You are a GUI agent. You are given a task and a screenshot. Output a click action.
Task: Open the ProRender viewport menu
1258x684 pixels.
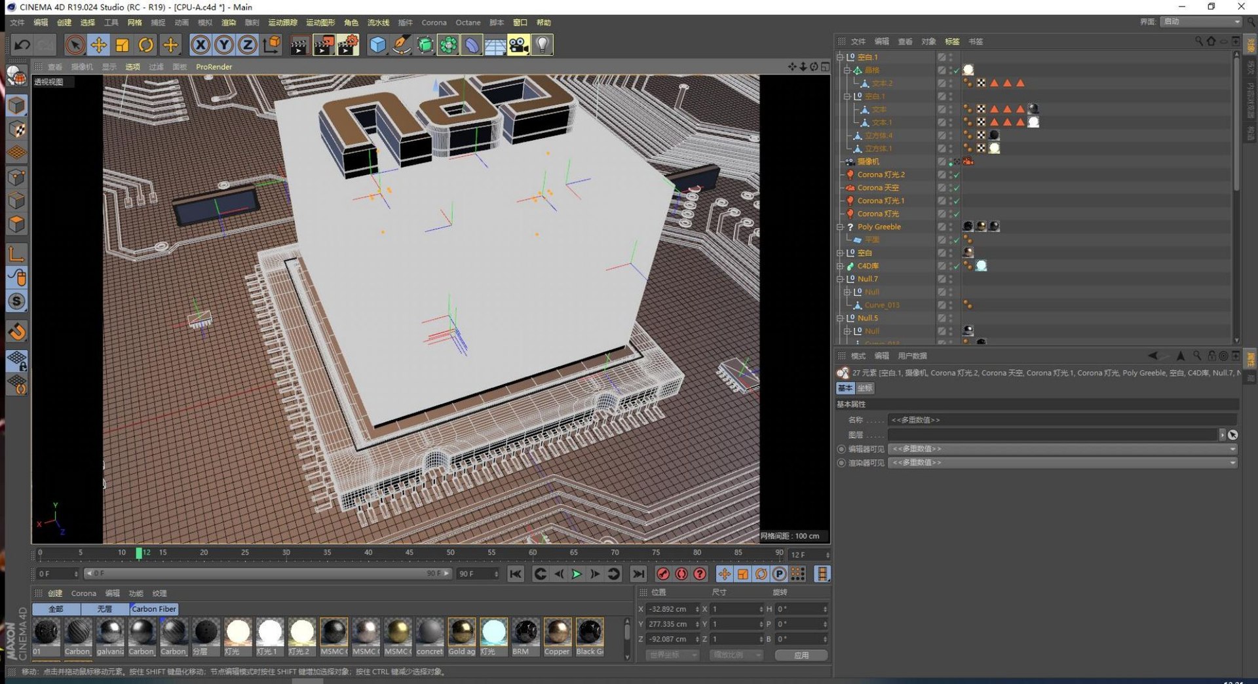214,67
